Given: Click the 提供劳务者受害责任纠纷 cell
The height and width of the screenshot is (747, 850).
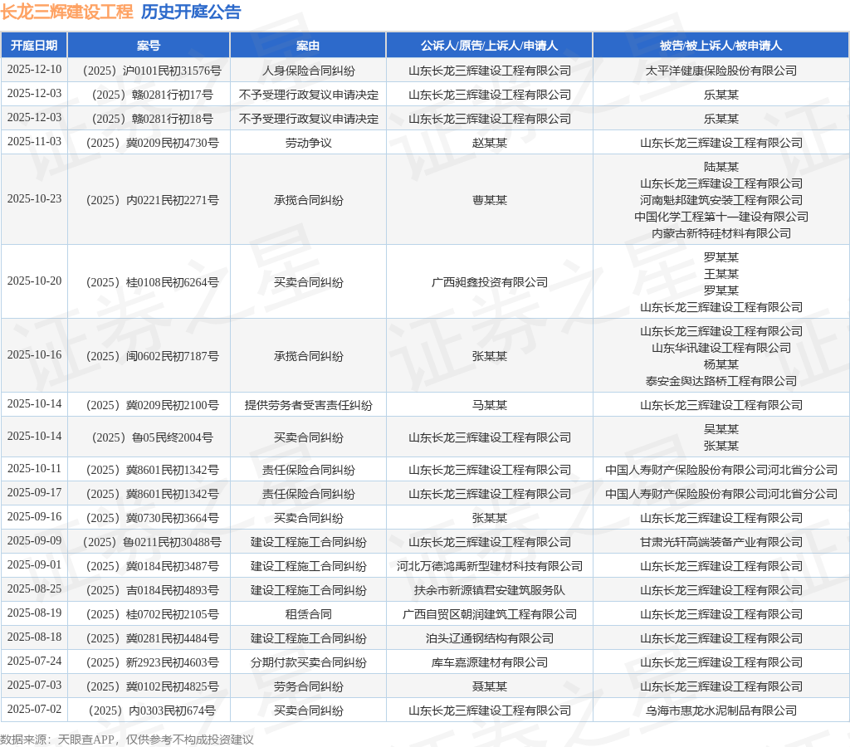Looking at the screenshot, I should (x=308, y=405).
